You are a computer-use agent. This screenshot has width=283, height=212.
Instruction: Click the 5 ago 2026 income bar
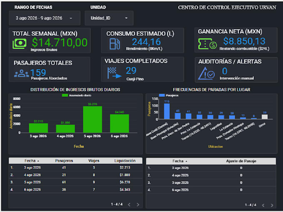pyautogui.click(x=92, y=119)
